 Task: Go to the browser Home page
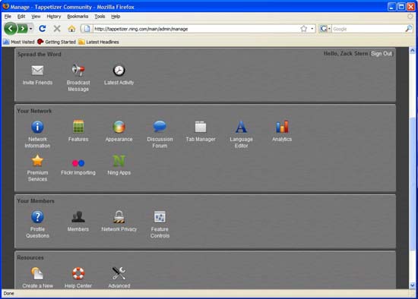[x=71, y=29]
